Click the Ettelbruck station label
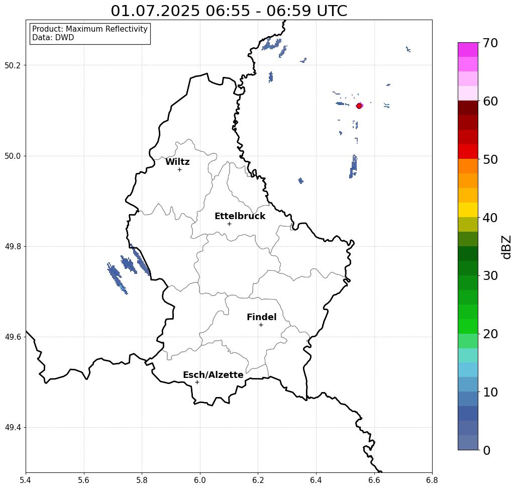517x489 pixels. (240, 216)
